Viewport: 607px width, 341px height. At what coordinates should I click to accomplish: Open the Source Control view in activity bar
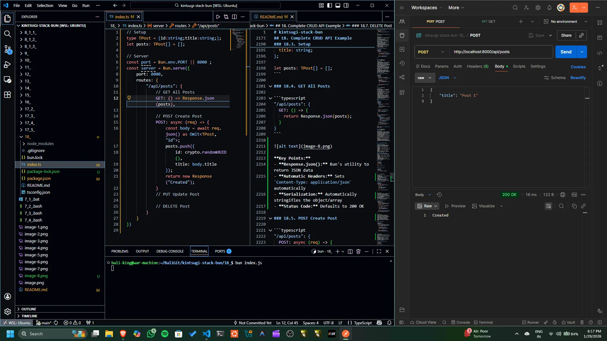click(x=8, y=49)
